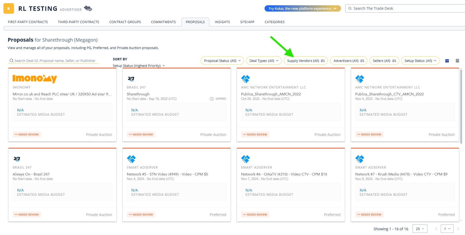This screenshot has width=465, height=235.
Task: Click Try Kokai new platform button
Action: [303, 8]
